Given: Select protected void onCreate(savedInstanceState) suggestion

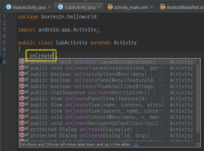Looking at the screenshot, I should (108, 62).
